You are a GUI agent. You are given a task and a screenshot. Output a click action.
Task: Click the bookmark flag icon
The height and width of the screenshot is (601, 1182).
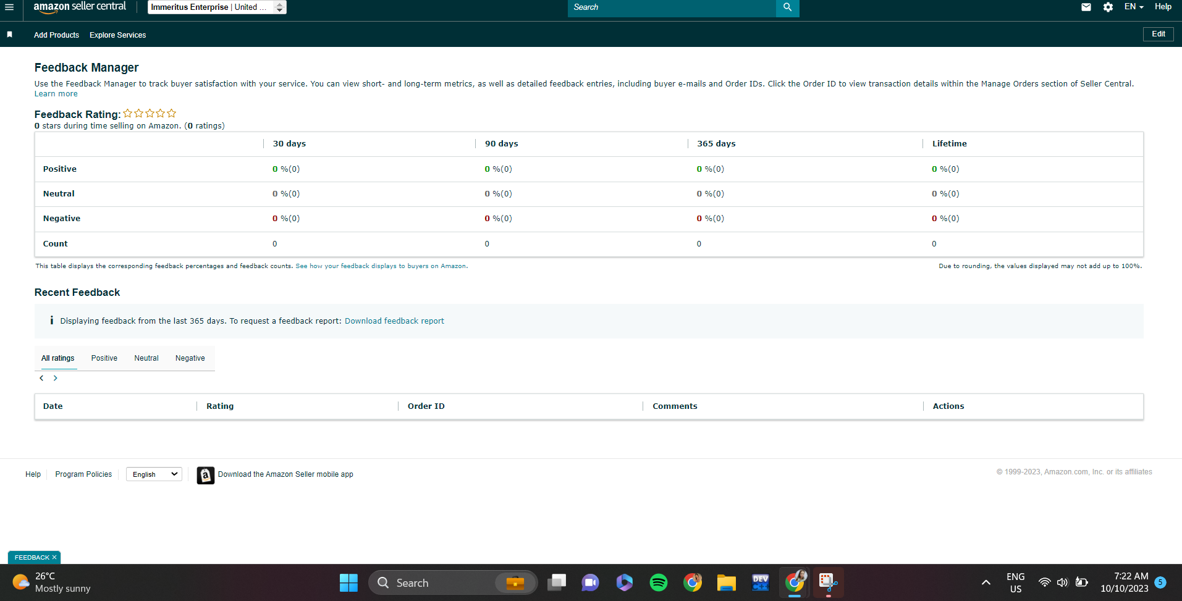coord(9,35)
